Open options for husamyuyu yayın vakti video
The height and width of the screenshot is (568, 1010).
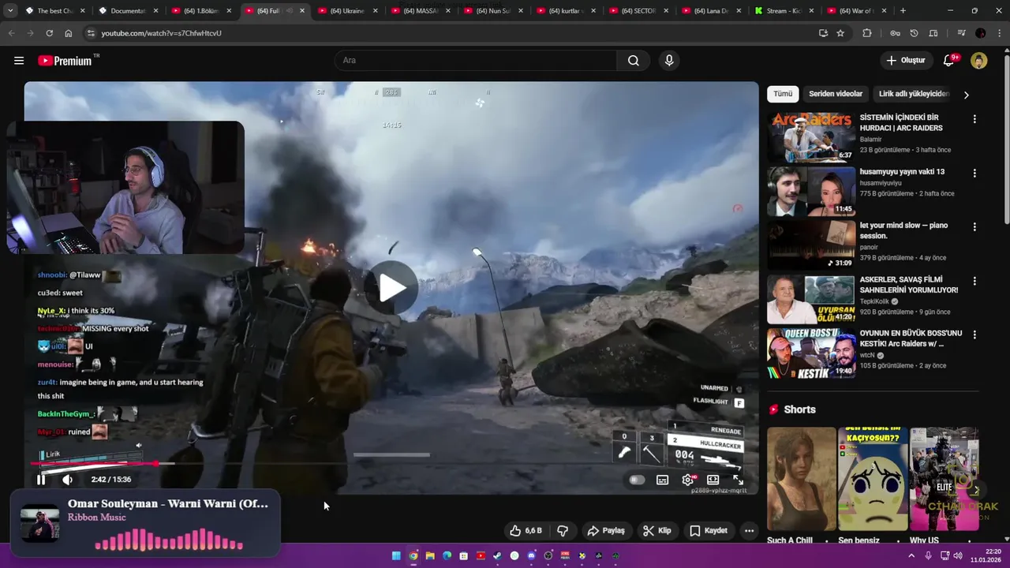(974, 173)
